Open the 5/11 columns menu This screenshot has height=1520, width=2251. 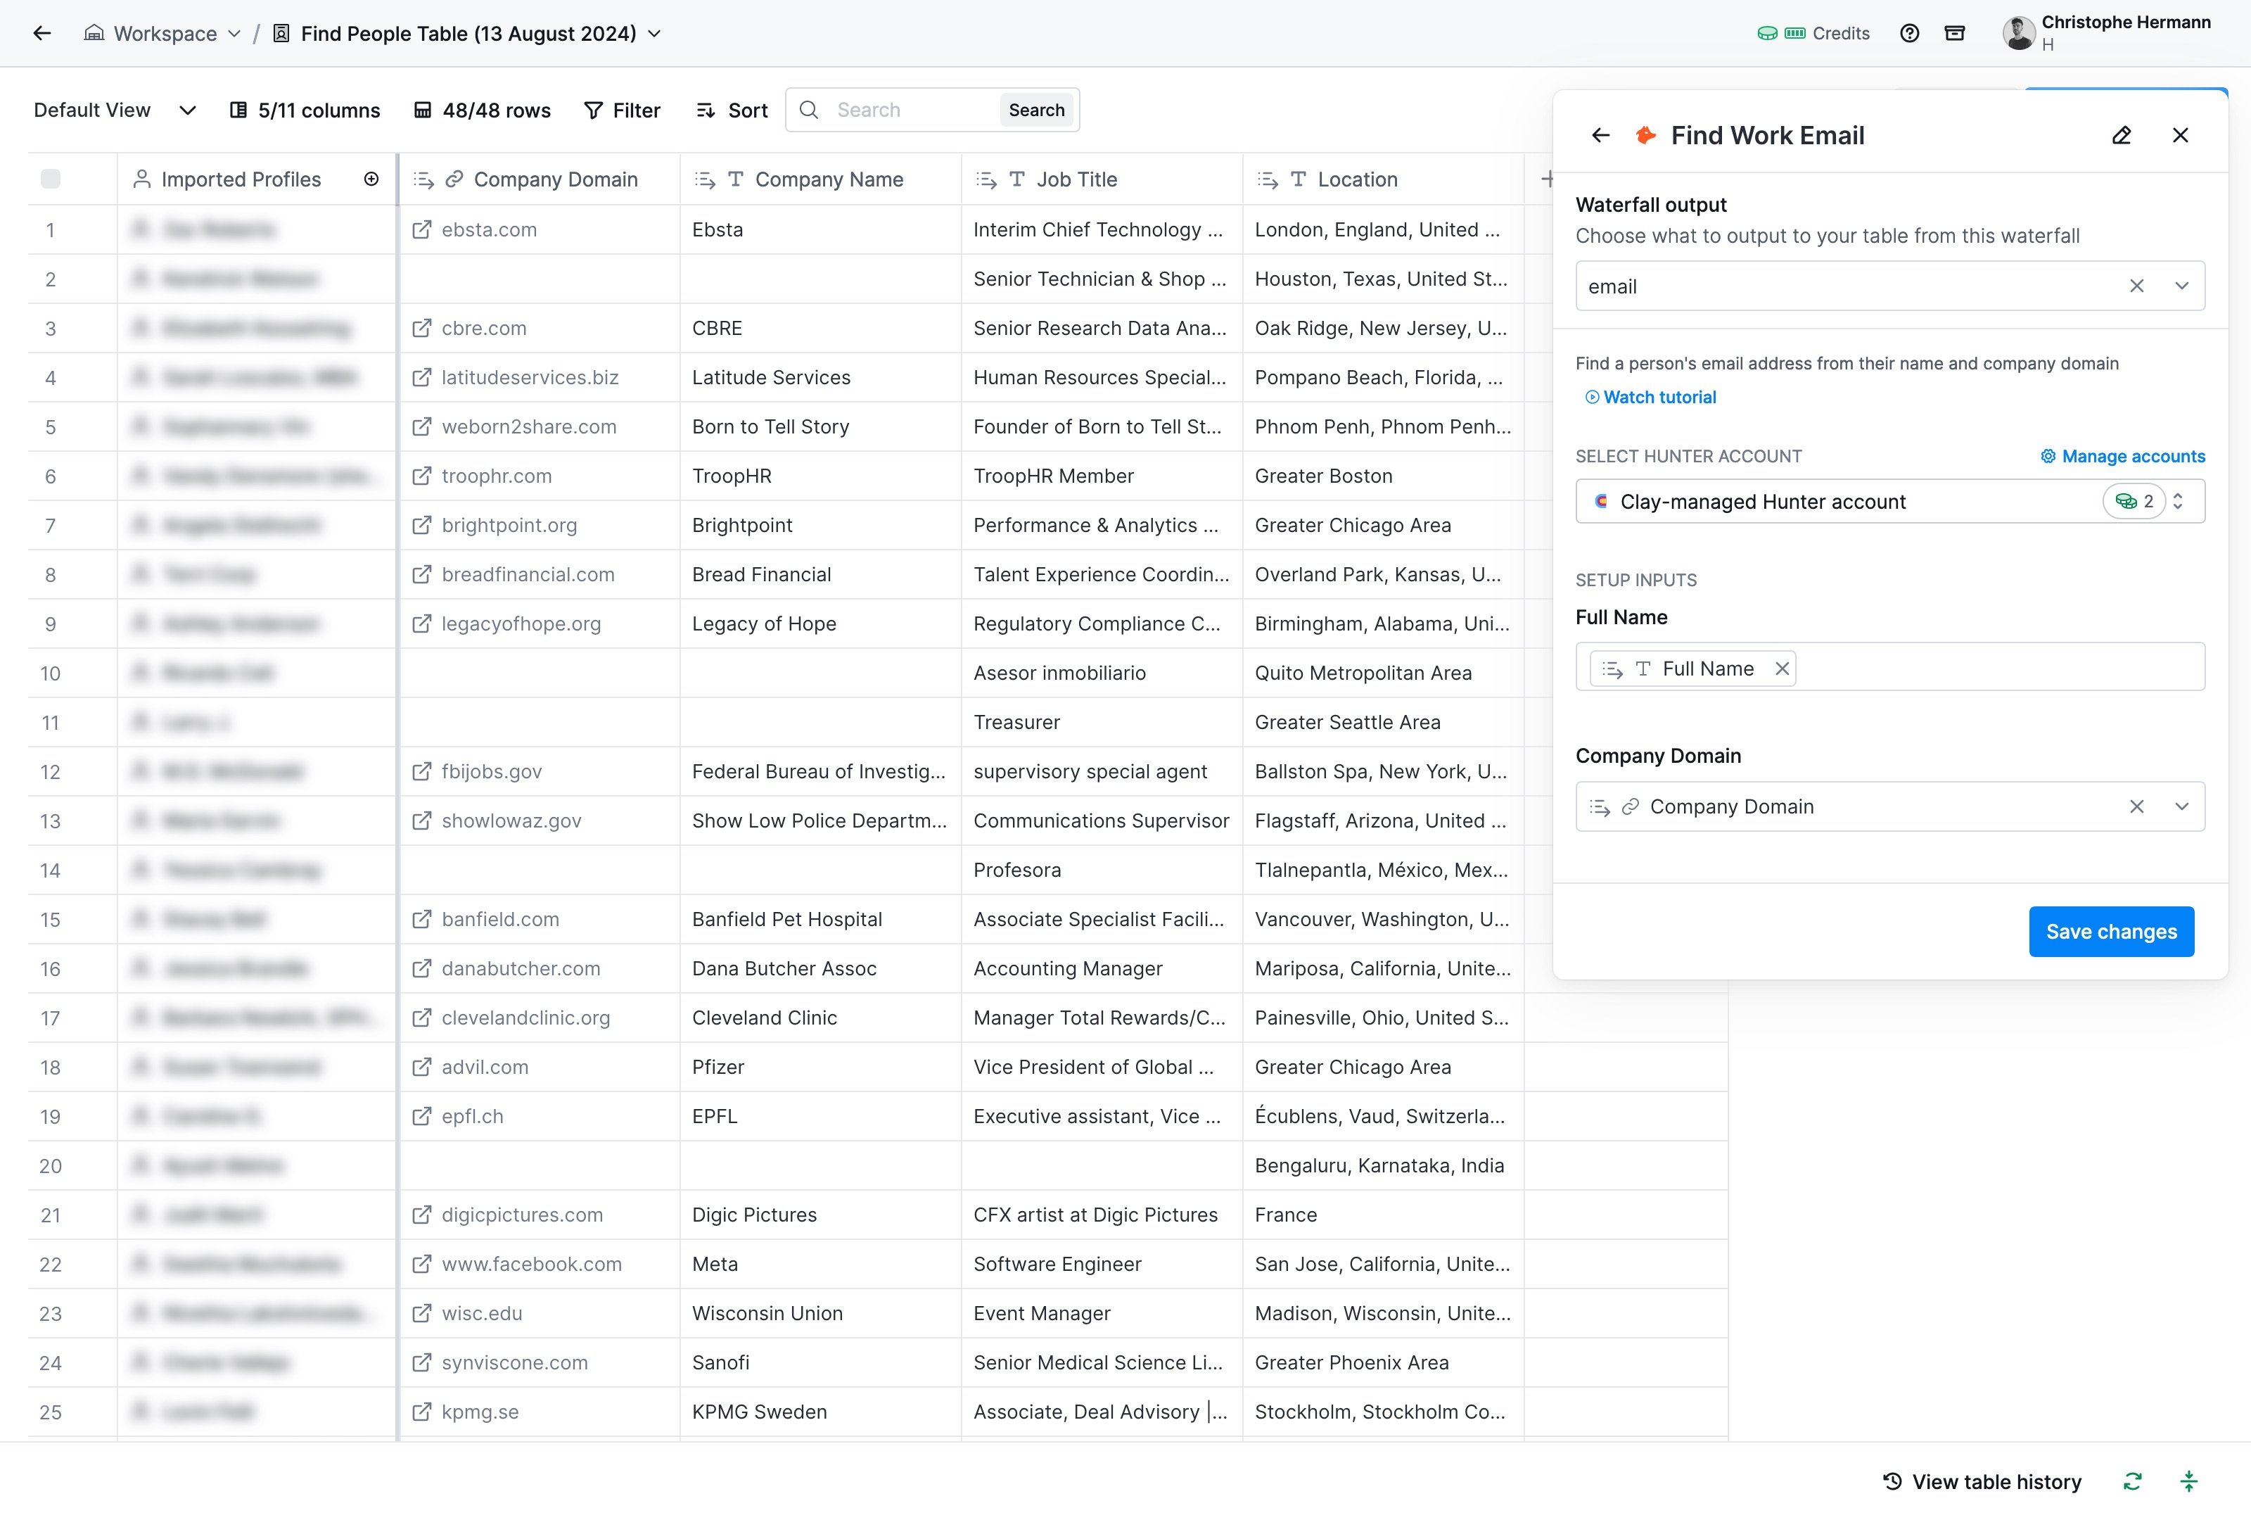pyautogui.click(x=304, y=110)
